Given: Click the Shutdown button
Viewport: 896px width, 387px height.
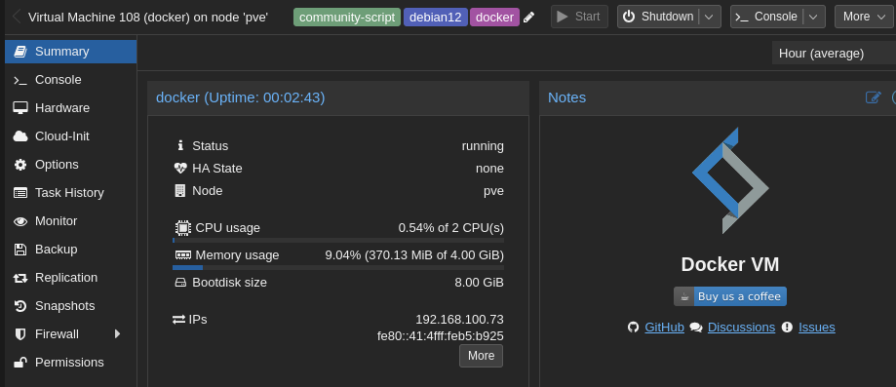Looking at the screenshot, I should [658, 17].
